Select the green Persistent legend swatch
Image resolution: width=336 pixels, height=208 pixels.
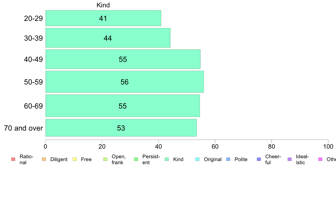click(x=136, y=159)
